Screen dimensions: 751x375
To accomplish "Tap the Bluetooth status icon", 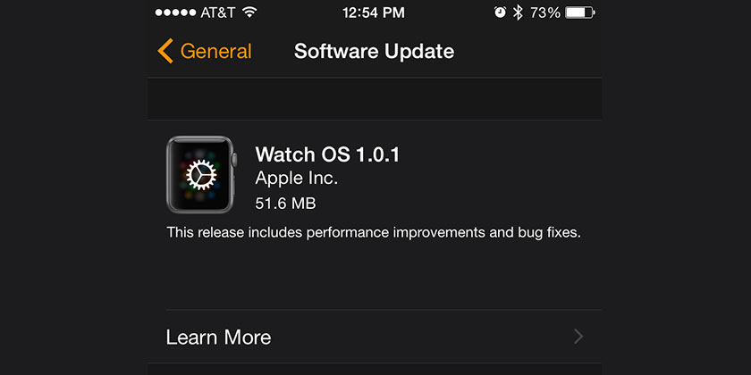I will [517, 12].
